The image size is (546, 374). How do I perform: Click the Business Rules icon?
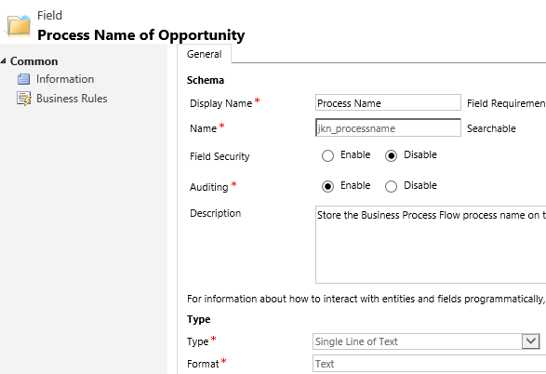tap(23, 99)
